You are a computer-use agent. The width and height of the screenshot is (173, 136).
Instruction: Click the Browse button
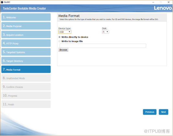tap(63, 50)
